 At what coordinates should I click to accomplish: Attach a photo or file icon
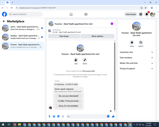[x=54, y=117]
